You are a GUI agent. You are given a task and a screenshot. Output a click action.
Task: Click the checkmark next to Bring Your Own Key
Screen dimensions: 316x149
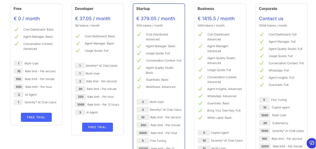pos(200,110)
